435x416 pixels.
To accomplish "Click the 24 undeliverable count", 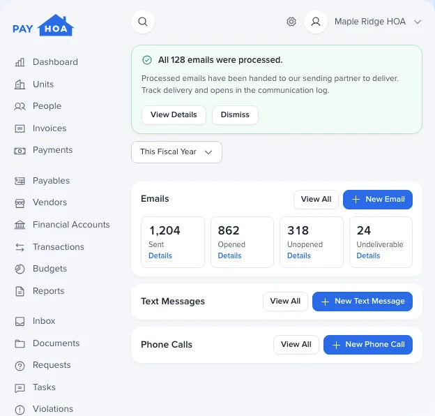I will [x=363, y=230].
